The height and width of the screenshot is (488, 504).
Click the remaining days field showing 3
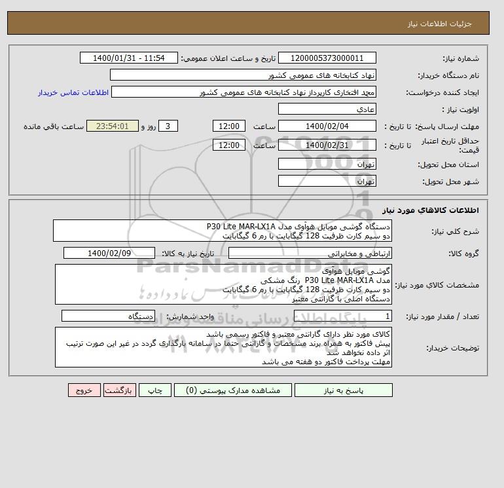click(x=168, y=126)
